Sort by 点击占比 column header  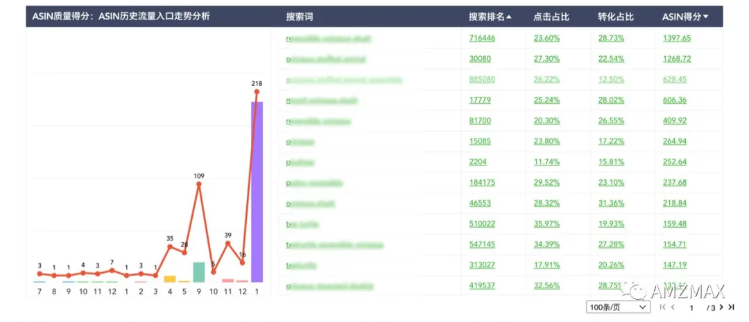pyautogui.click(x=551, y=17)
